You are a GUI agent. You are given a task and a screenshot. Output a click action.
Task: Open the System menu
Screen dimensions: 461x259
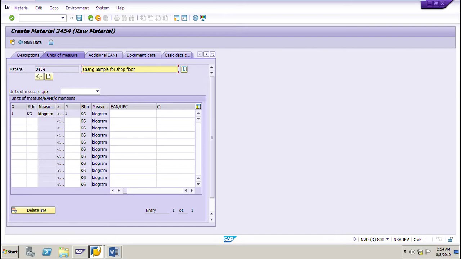103,8
